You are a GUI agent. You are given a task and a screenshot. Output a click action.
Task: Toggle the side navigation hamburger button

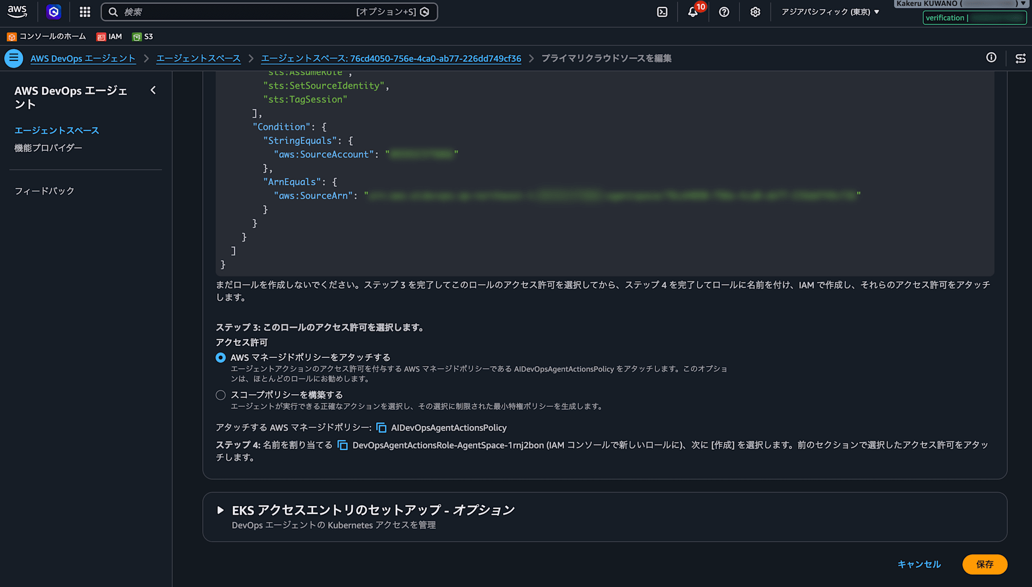[14, 58]
